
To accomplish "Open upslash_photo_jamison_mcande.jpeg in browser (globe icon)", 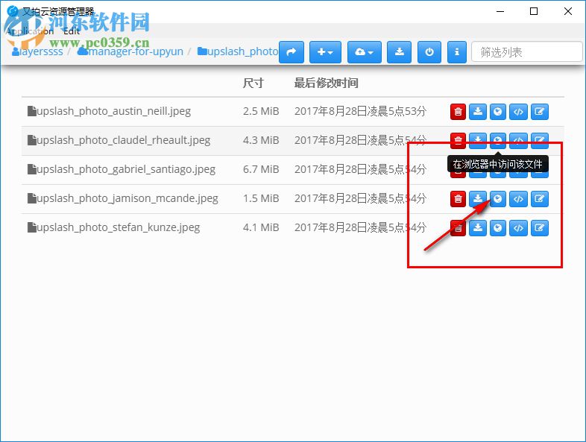I will tap(498, 199).
